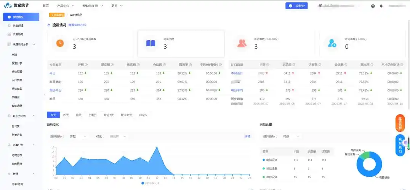
Task: Click help icon next to IP数 in 汇总数据 table
Action: (267, 65)
